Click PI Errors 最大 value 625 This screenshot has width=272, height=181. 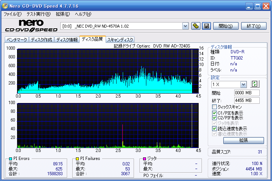click(x=59, y=169)
